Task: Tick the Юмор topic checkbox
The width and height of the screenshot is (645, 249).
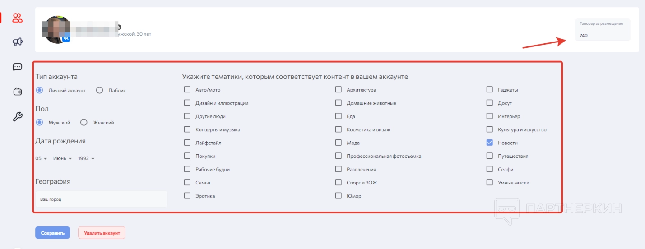Action: tap(339, 196)
